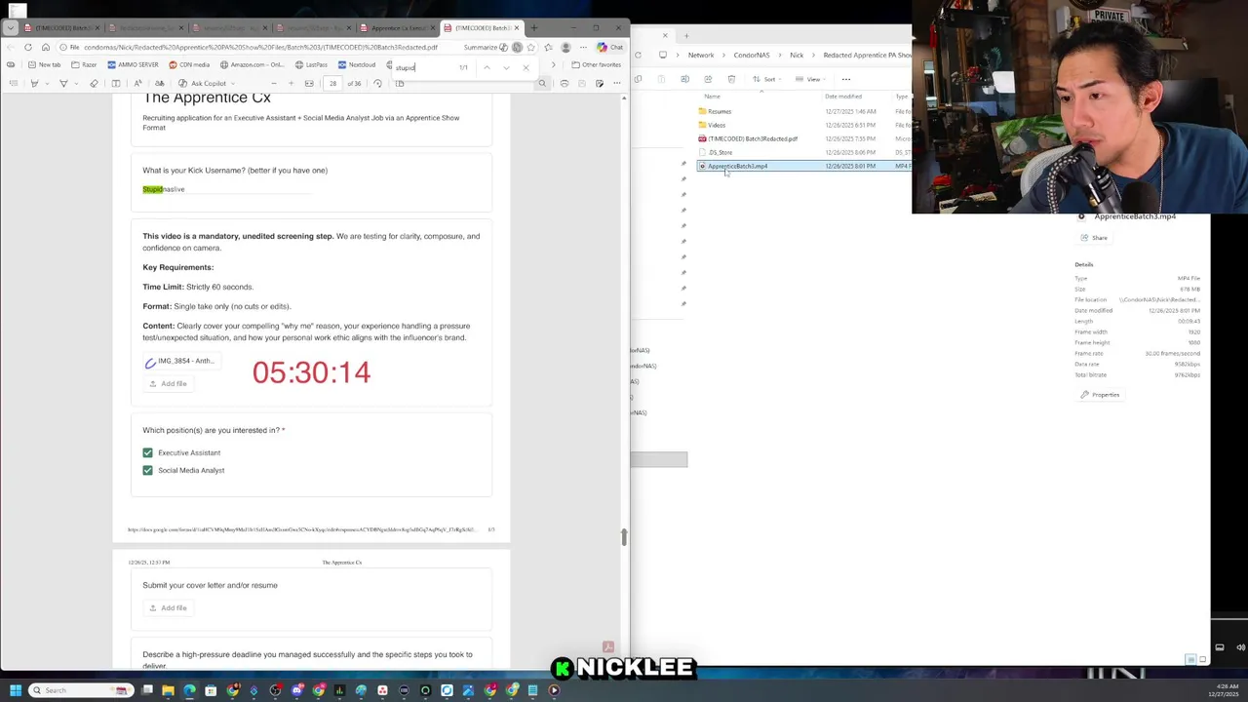1248x702 pixels.
Task: Open the New tab favorite
Action: click(x=44, y=64)
